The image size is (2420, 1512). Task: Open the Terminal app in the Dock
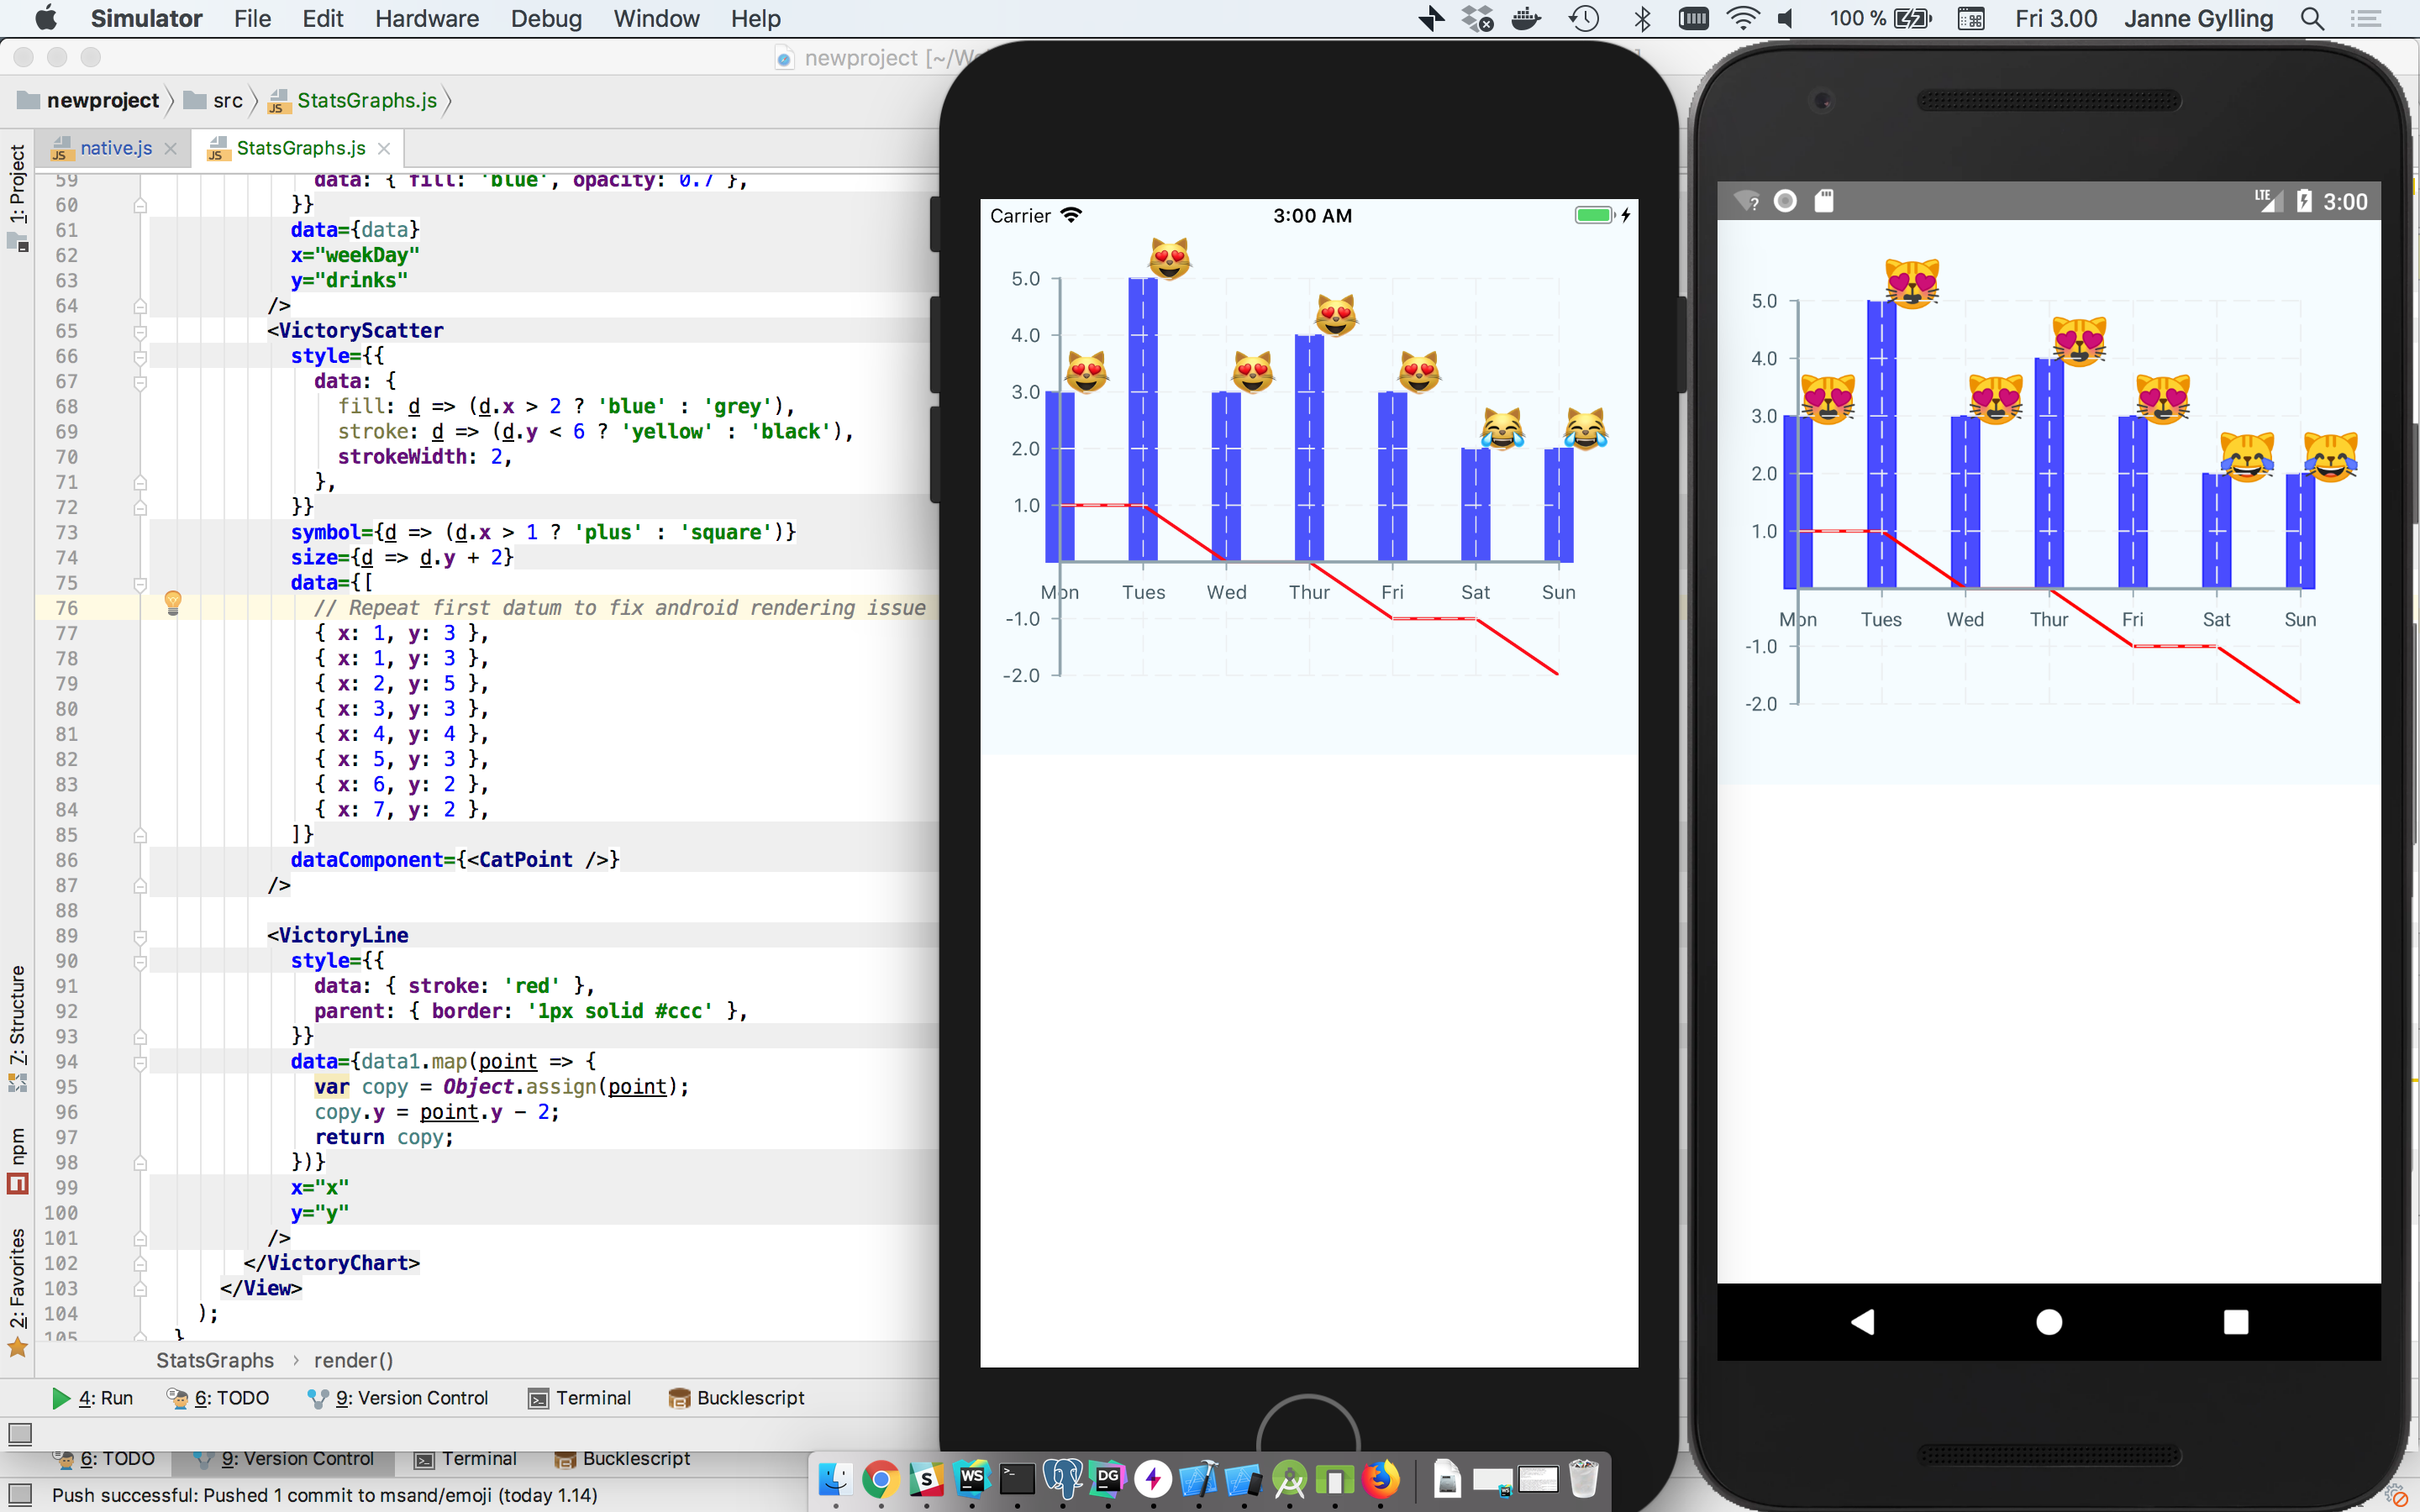[x=1017, y=1478]
